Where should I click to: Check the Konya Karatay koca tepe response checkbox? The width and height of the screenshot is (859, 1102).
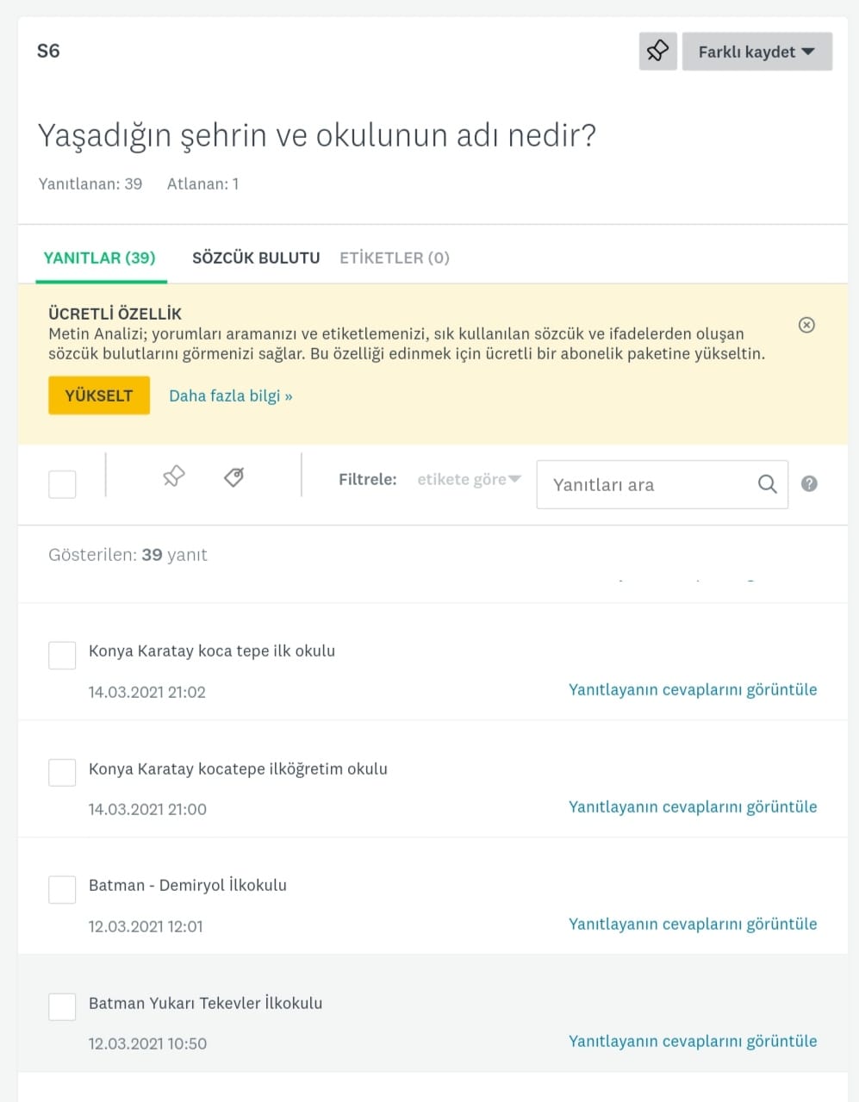click(x=61, y=655)
